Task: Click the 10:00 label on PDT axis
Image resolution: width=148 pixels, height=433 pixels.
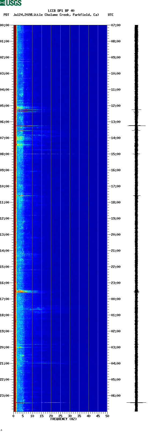Action: [x=5, y=186]
